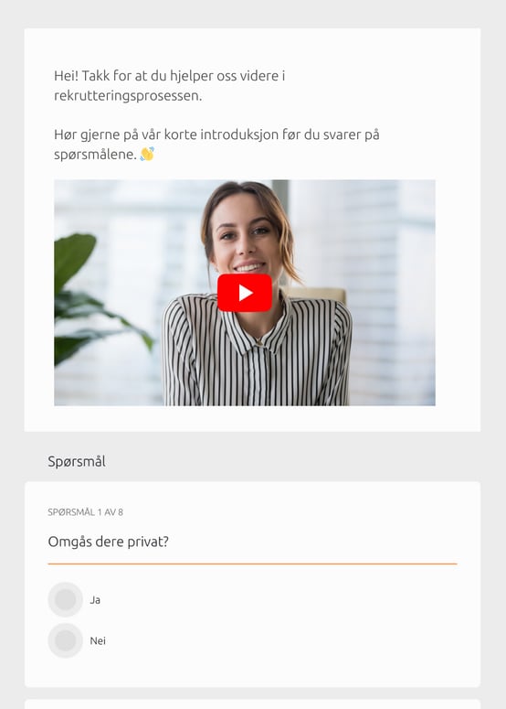Click the greeting line starting with "Hei! Takk"
This screenshot has width=506, height=709.
point(169,76)
